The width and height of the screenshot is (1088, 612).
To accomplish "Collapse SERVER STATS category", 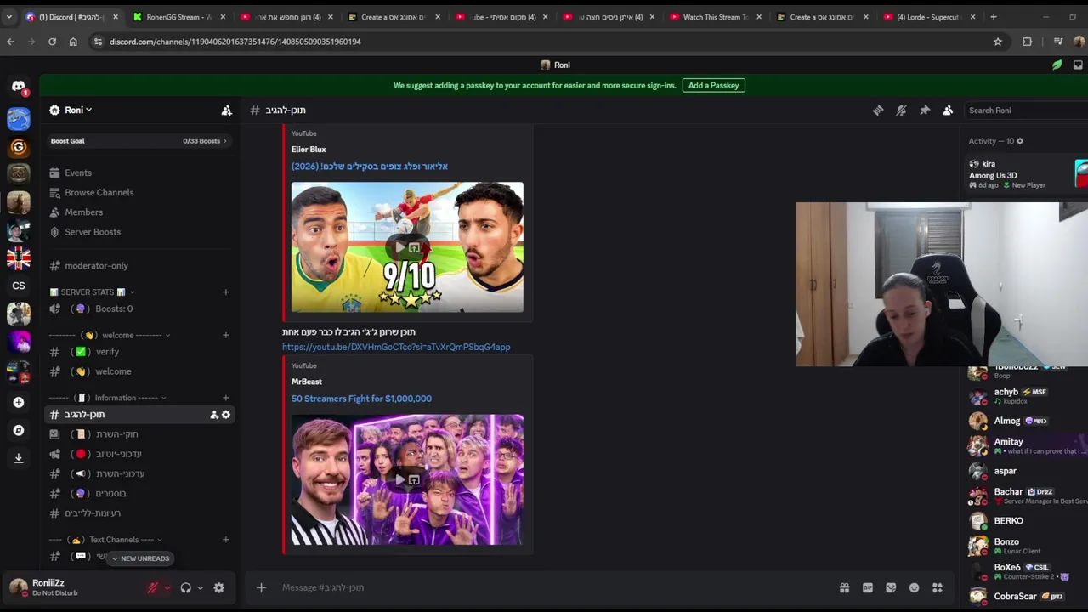I will [92, 292].
